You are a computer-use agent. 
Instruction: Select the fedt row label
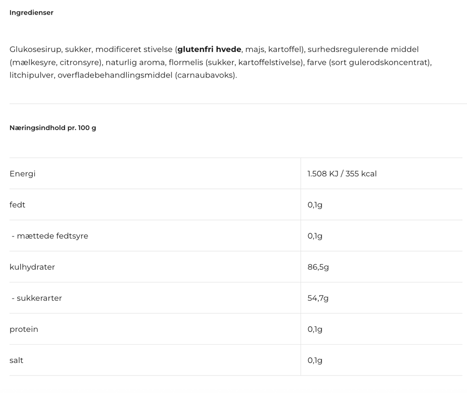17,205
